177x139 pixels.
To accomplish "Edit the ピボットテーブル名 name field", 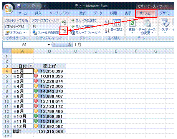I will (x=17, y=27).
